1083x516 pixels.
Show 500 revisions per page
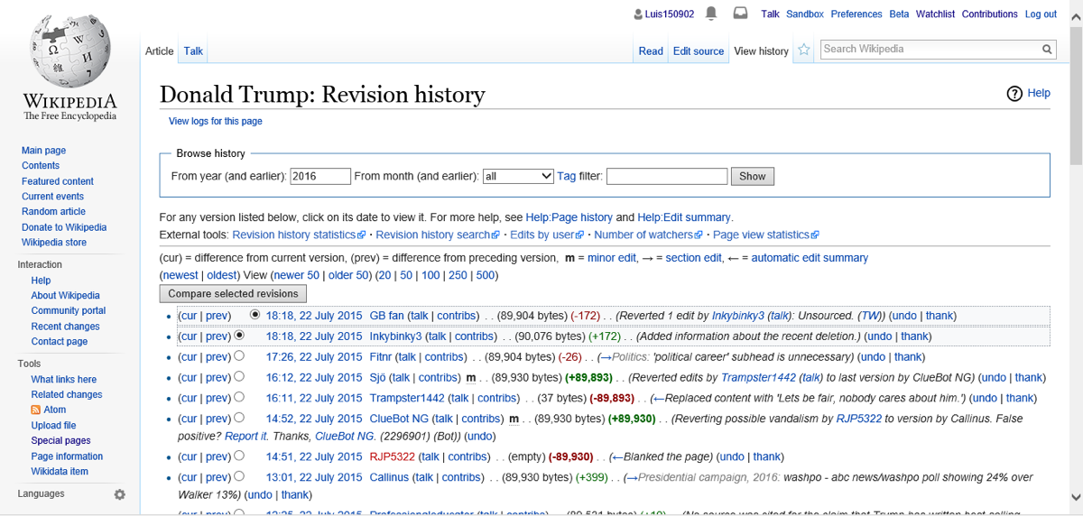tap(486, 275)
